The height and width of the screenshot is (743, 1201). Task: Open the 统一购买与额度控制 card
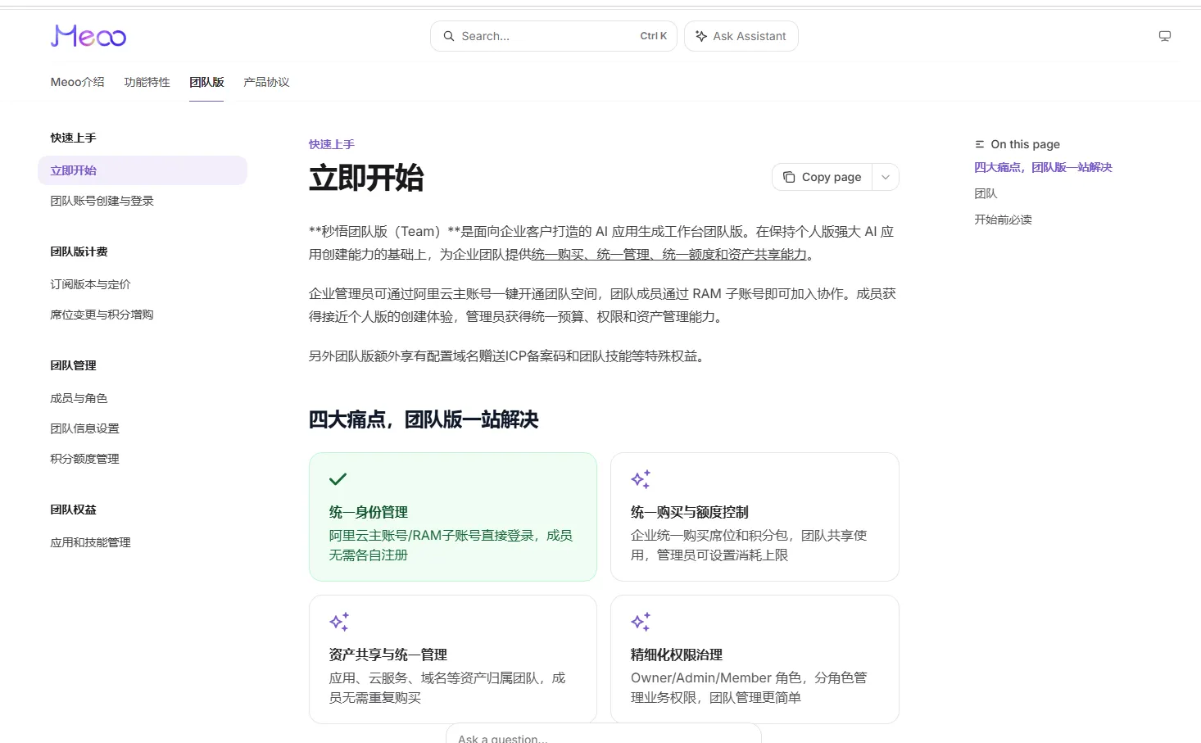tap(755, 517)
